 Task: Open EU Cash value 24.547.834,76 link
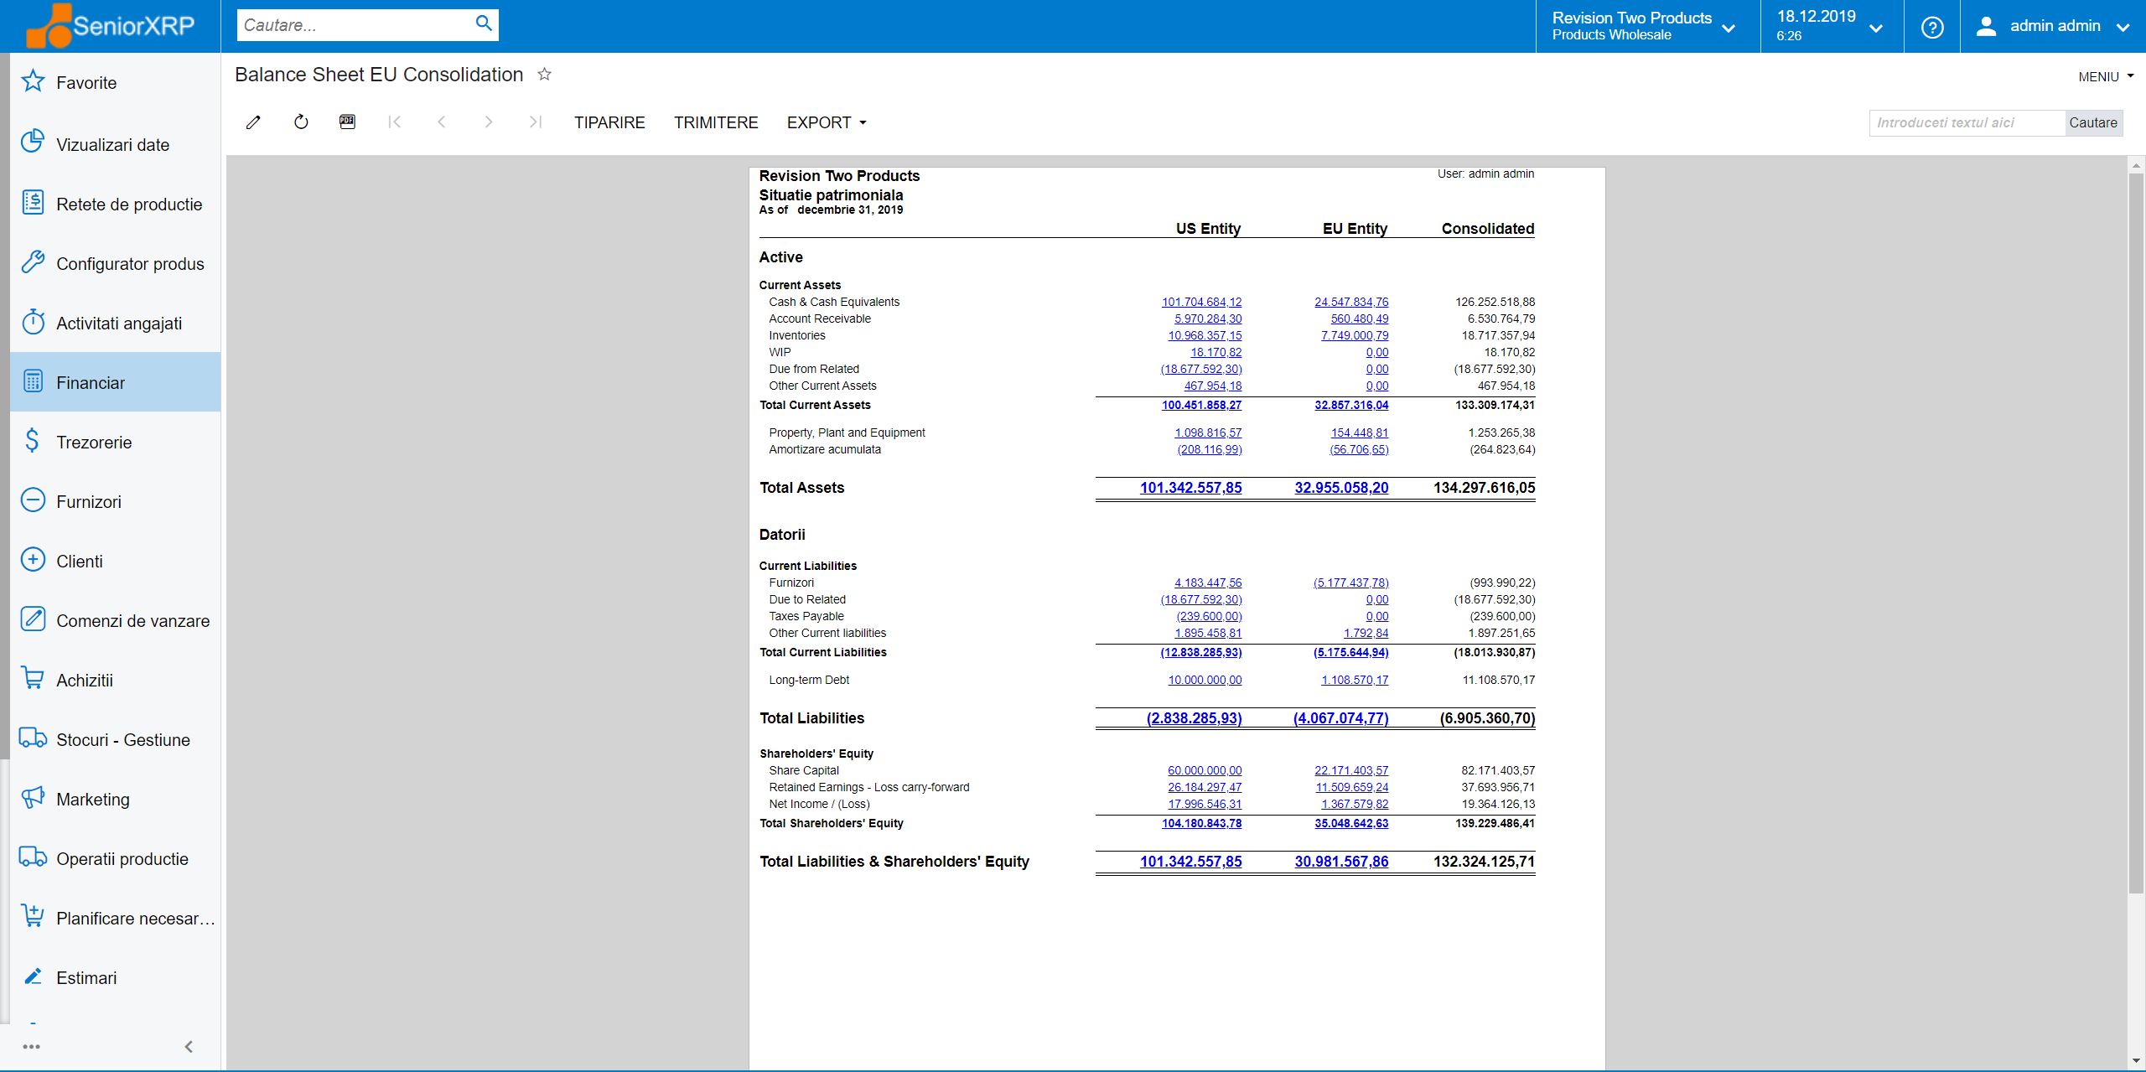pyautogui.click(x=1351, y=302)
